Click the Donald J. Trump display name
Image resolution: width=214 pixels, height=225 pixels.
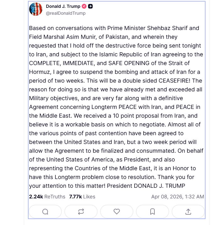63,7
